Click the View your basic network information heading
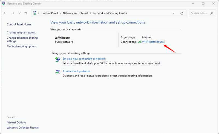219x134 pixels. [x=98, y=22]
